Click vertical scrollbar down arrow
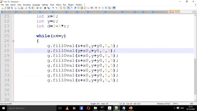Image resolution: width=197 pixels, height=111 pixels. 195,100
